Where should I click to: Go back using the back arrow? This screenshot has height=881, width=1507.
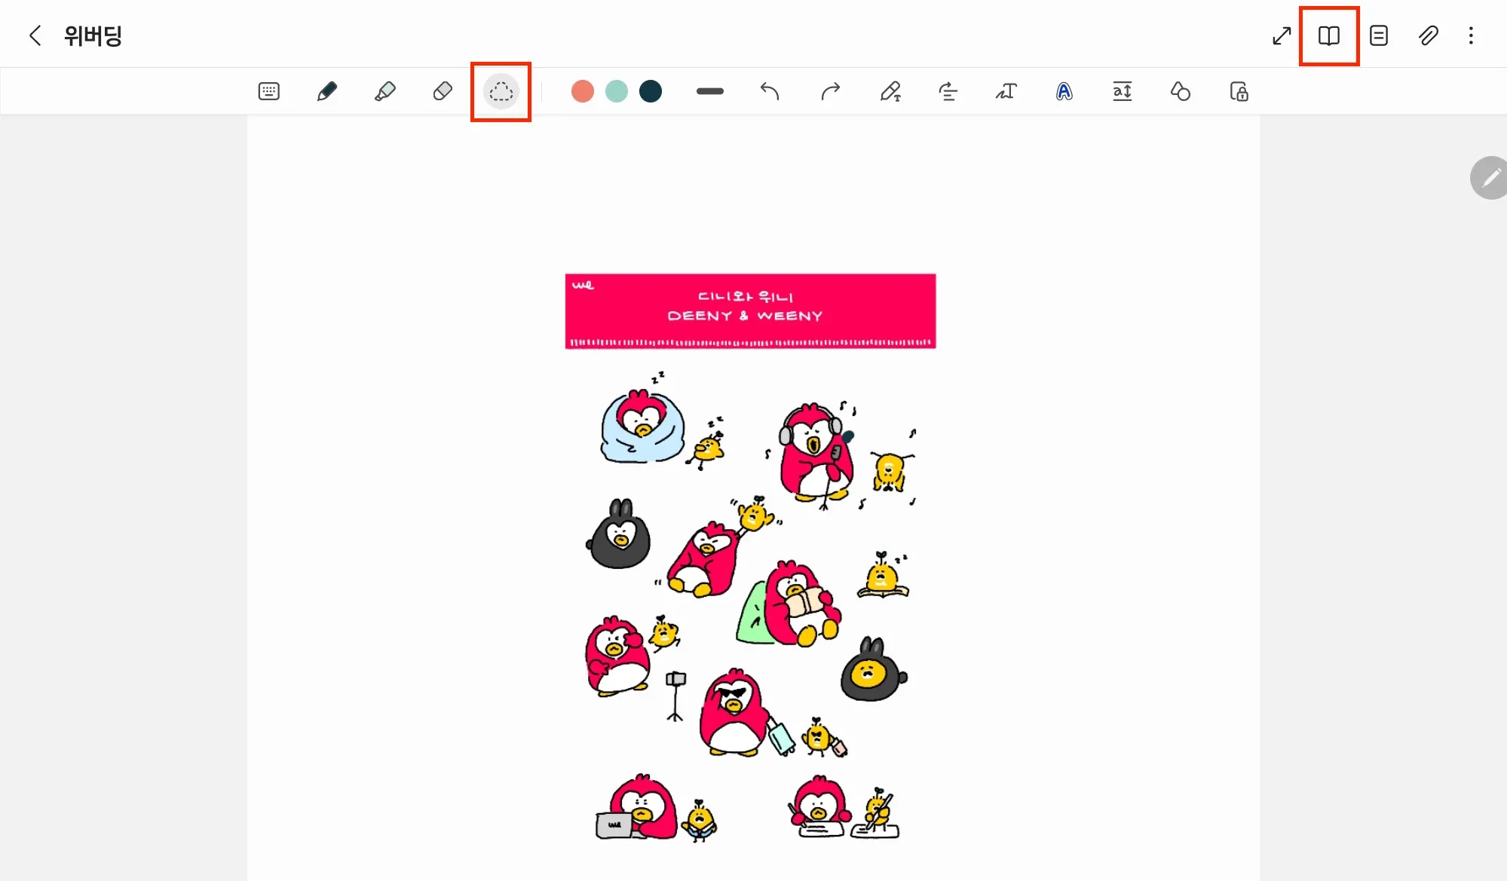pos(35,35)
